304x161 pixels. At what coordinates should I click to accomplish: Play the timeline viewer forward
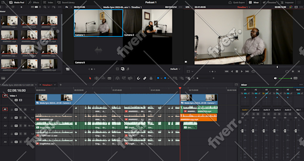(x=242, y=71)
